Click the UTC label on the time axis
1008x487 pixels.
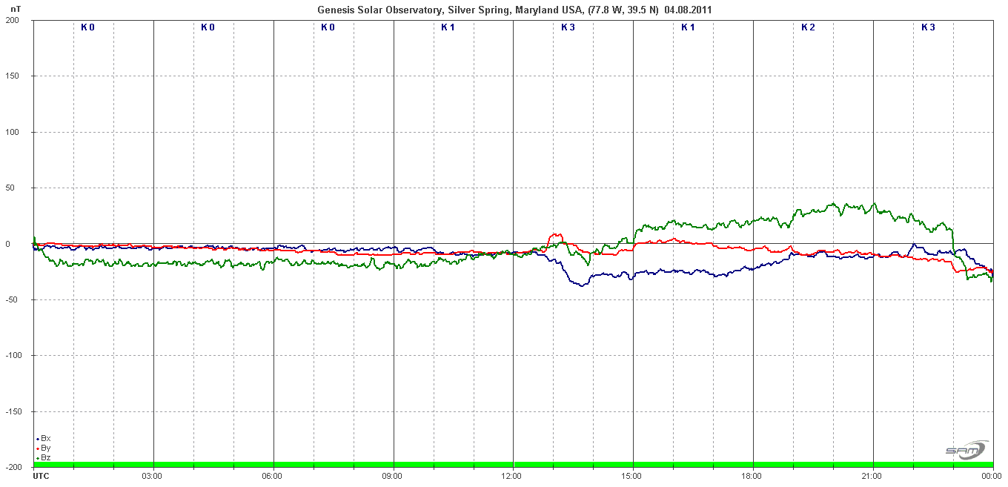click(x=41, y=476)
